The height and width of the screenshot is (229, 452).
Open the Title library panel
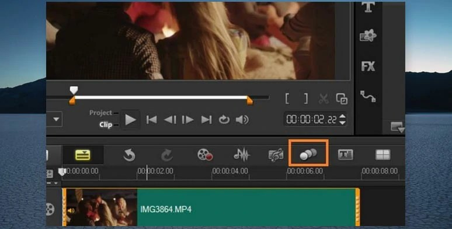pos(368,7)
